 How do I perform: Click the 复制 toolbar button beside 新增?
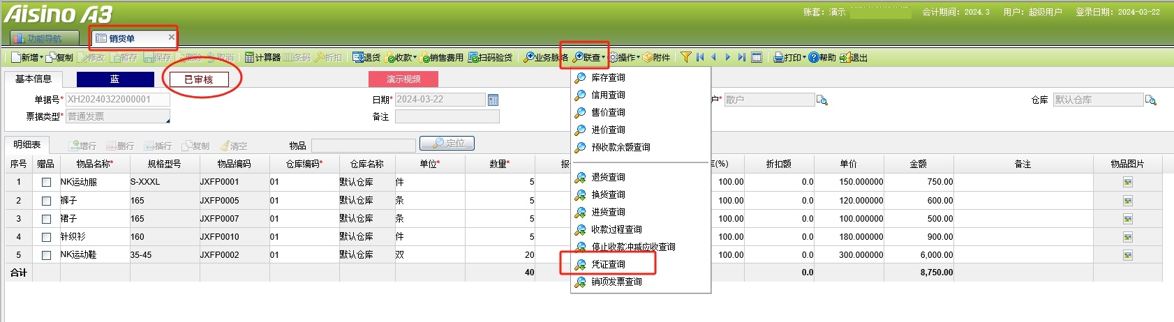click(x=60, y=58)
